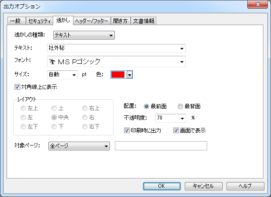The image size is (271, 197).
Task: Expand the 透かしの種類 dropdown
Action: tap(84, 35)
